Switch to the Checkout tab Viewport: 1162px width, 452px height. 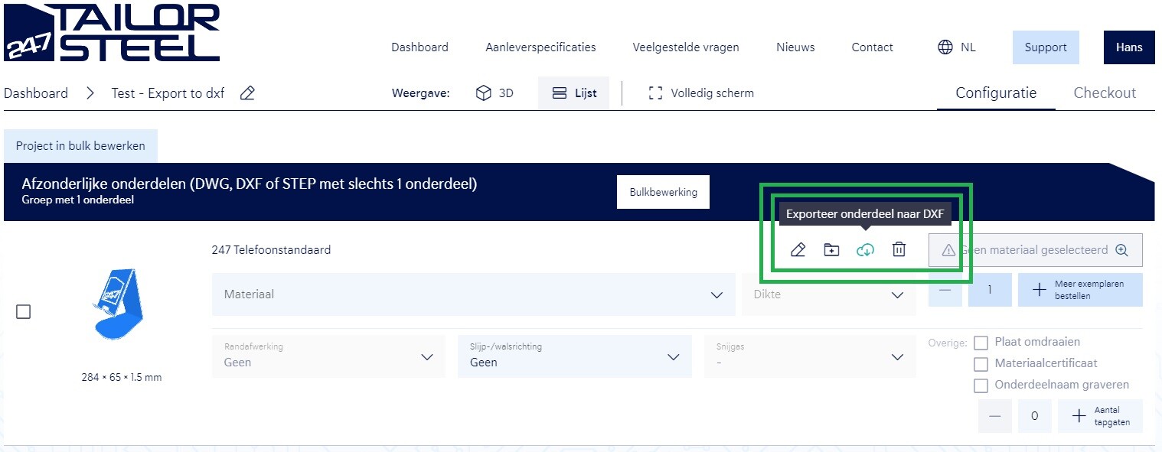(x=1104, y=93)
